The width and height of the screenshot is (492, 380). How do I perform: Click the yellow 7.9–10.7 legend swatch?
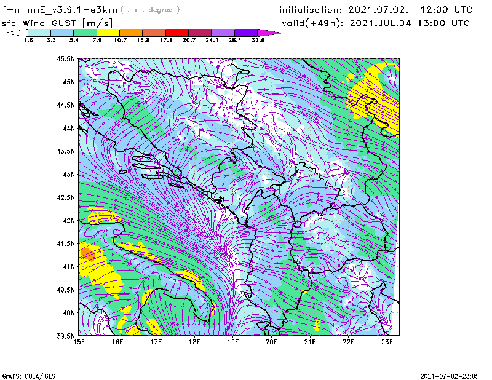tap(108, 33)
